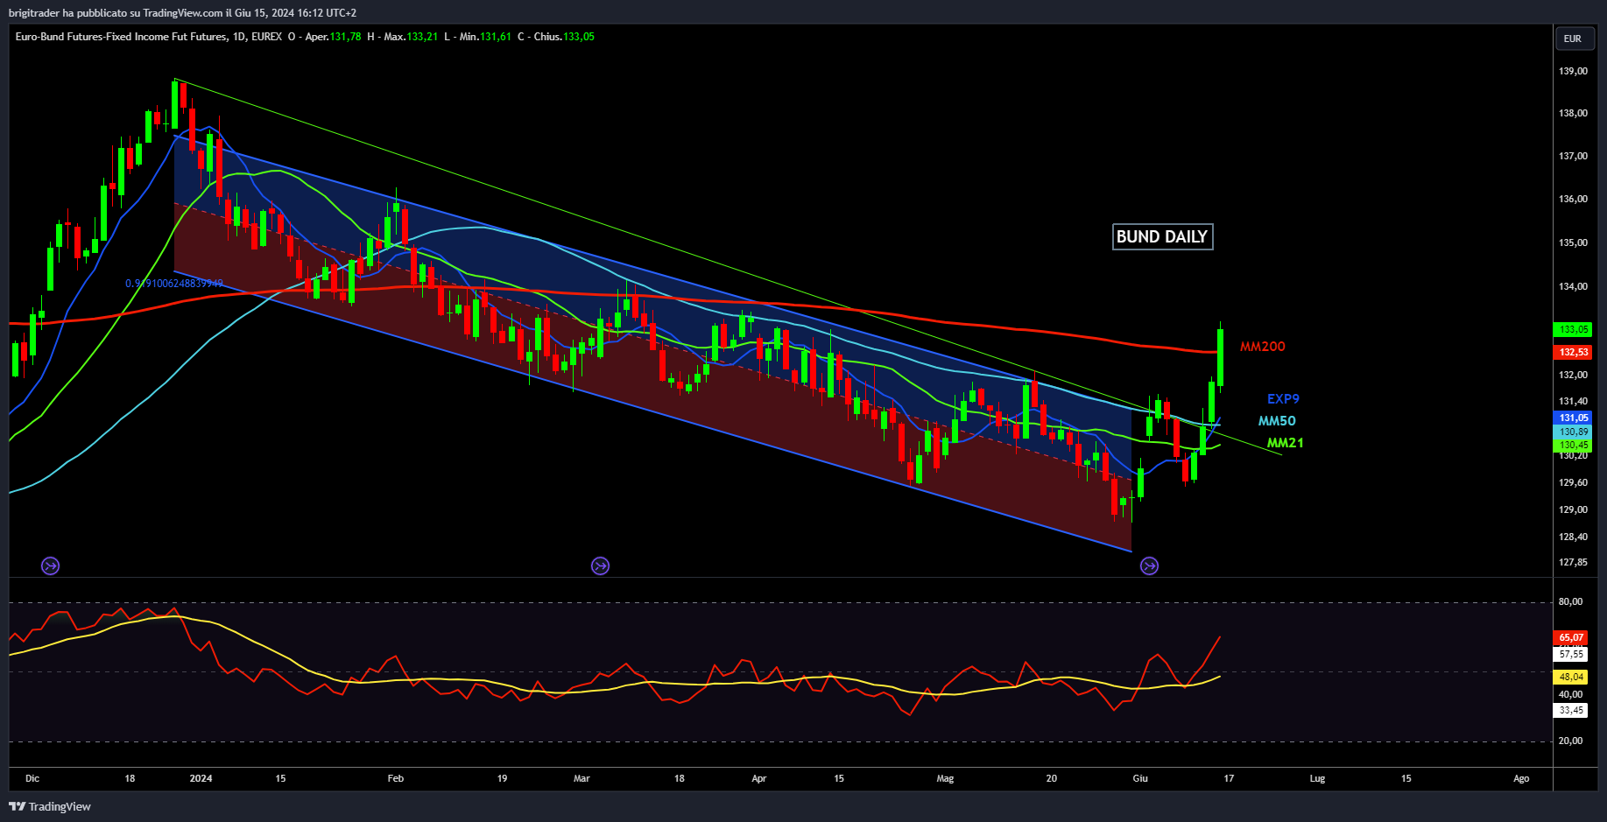Viewport: 1607px width, 822px height.
Task: Click the Feb label on the time axis
Action: [396, 778]
